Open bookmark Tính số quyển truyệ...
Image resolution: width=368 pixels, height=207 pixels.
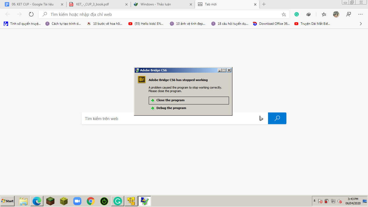(x=22, y=24)
